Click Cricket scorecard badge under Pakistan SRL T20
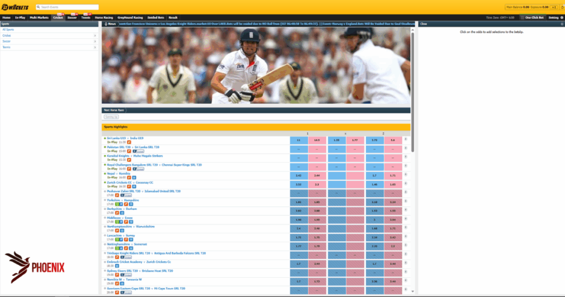The height and width of the screenshot is (297, 565). pyautogui.click(x=138, y=151)
